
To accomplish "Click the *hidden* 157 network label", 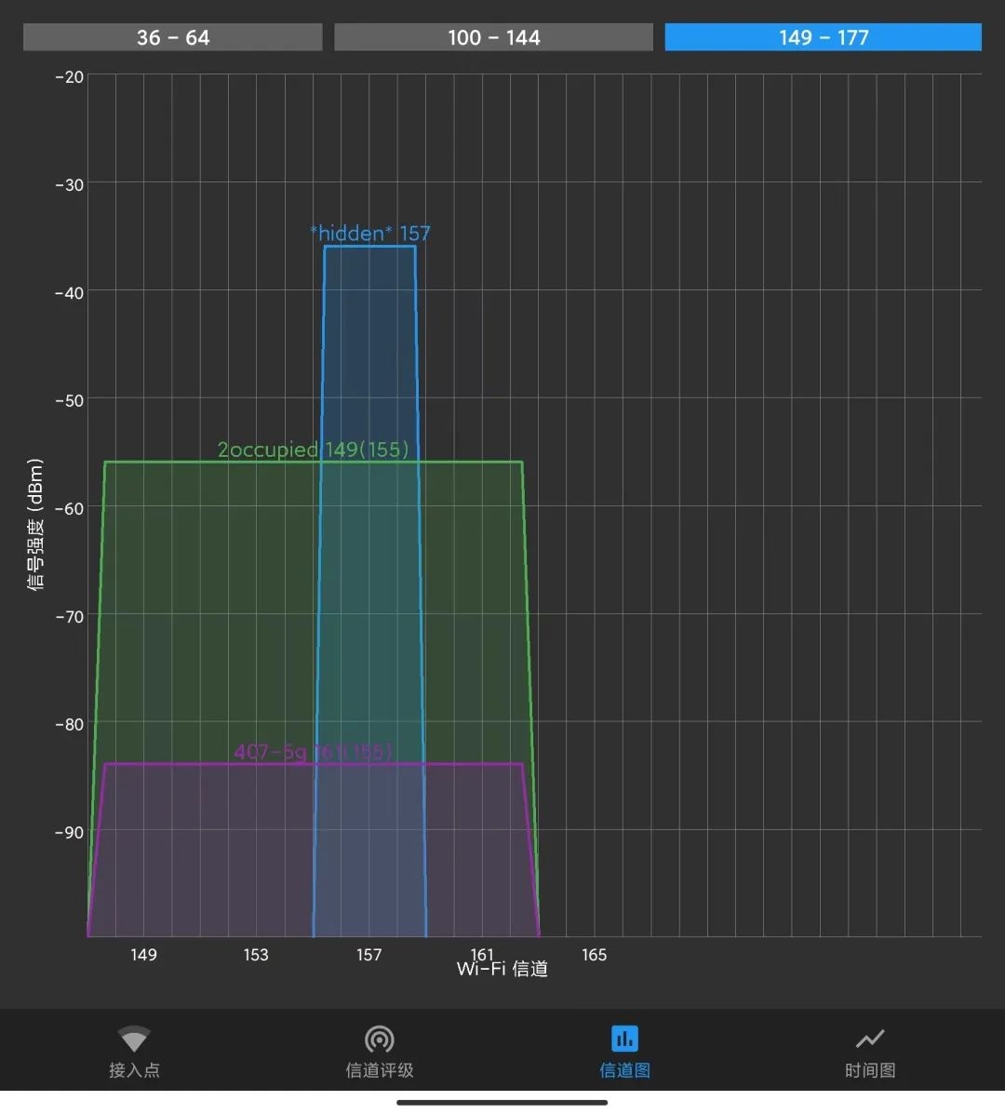I will click(x=370, y=233).
